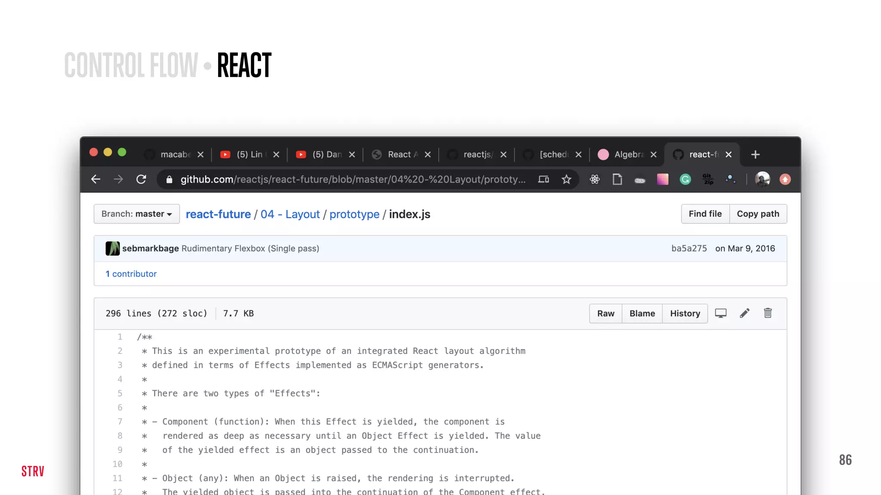Screen dimensions: 881x495
Task: Click the red update arrow icon
Action: point(785,179)
